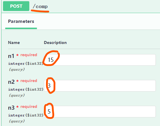This screenshot has width=160, height=126.
Task: Click the red required marker beside n1
Action: (x=27, y=55)
